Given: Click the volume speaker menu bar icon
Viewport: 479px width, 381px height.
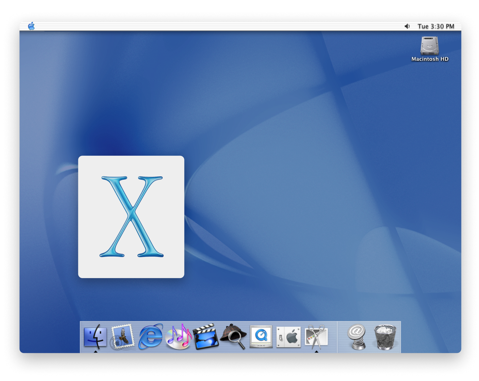Looking at the screenshot, I should pyautogui.click(x=407, y=26).
